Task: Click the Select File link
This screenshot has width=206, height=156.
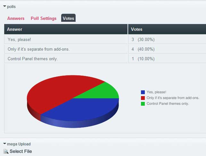Action: tap(21, 151)
